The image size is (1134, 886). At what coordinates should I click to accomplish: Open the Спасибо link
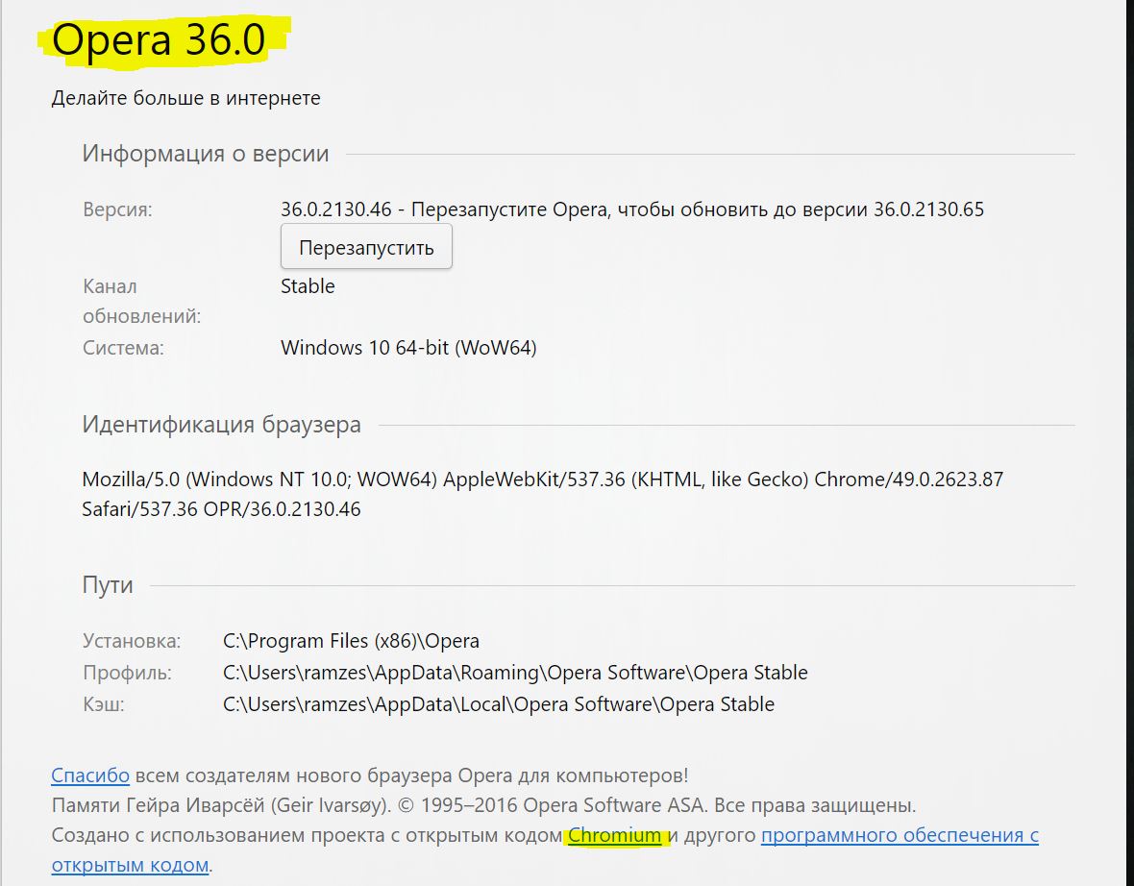[x=90, y=775]
